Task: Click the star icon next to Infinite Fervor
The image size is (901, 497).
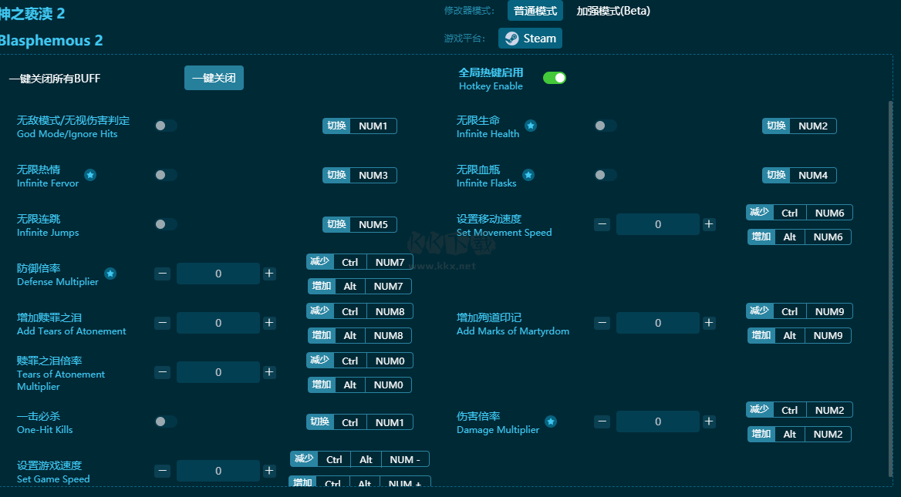Action: 90,175
